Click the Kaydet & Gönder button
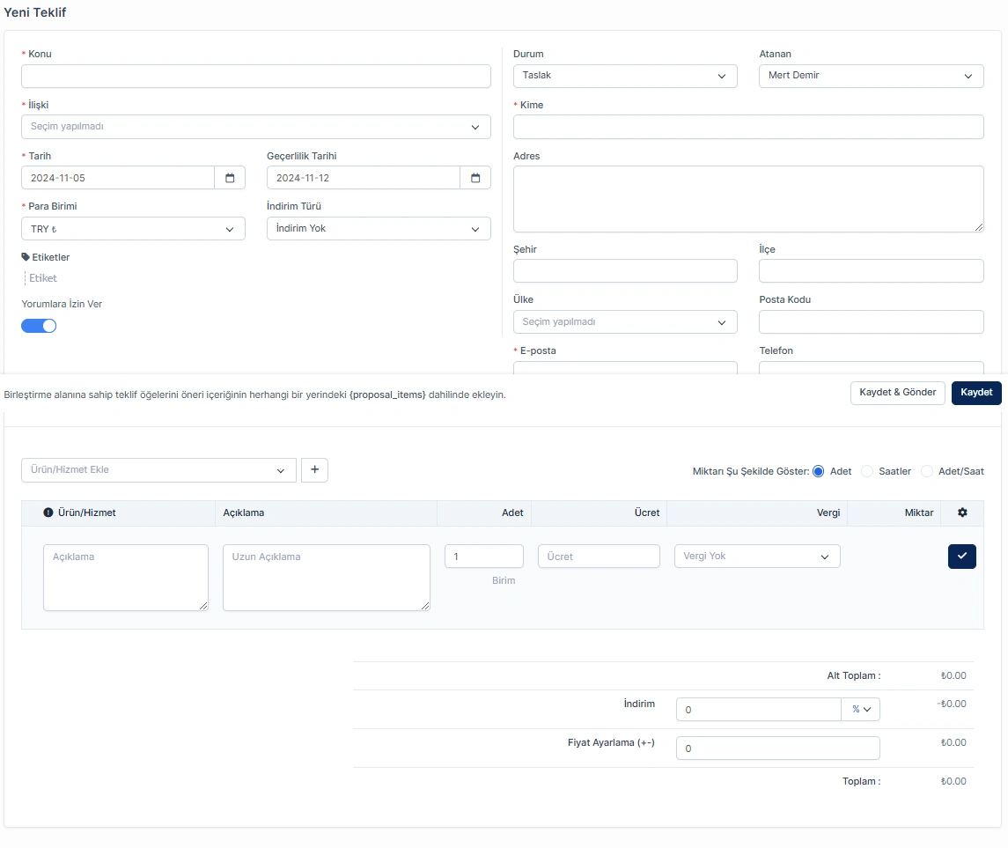Screen dimensions: 1008x848 tap(897, 393)
